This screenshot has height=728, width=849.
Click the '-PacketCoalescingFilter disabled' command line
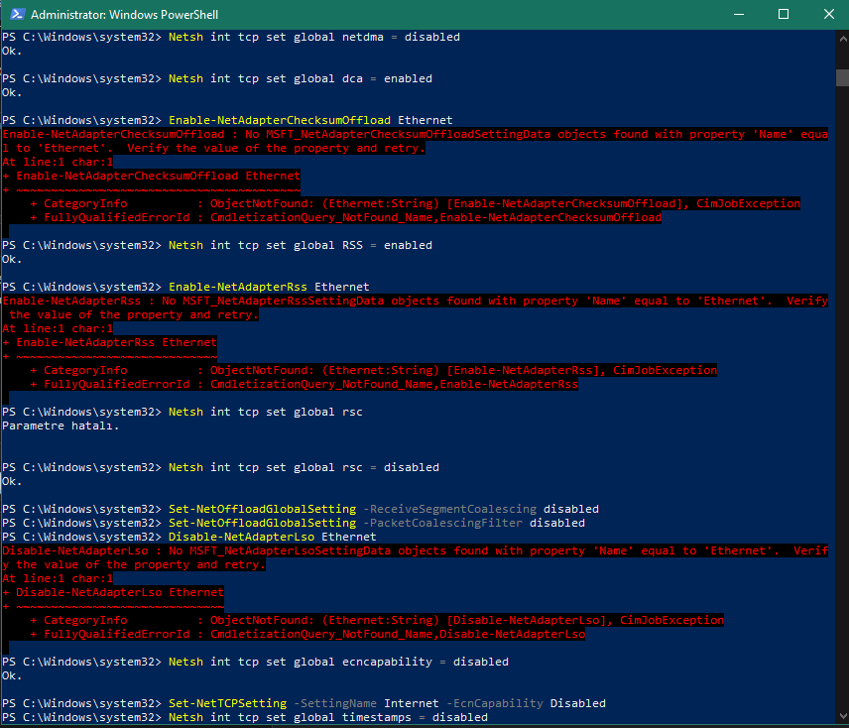294,523
